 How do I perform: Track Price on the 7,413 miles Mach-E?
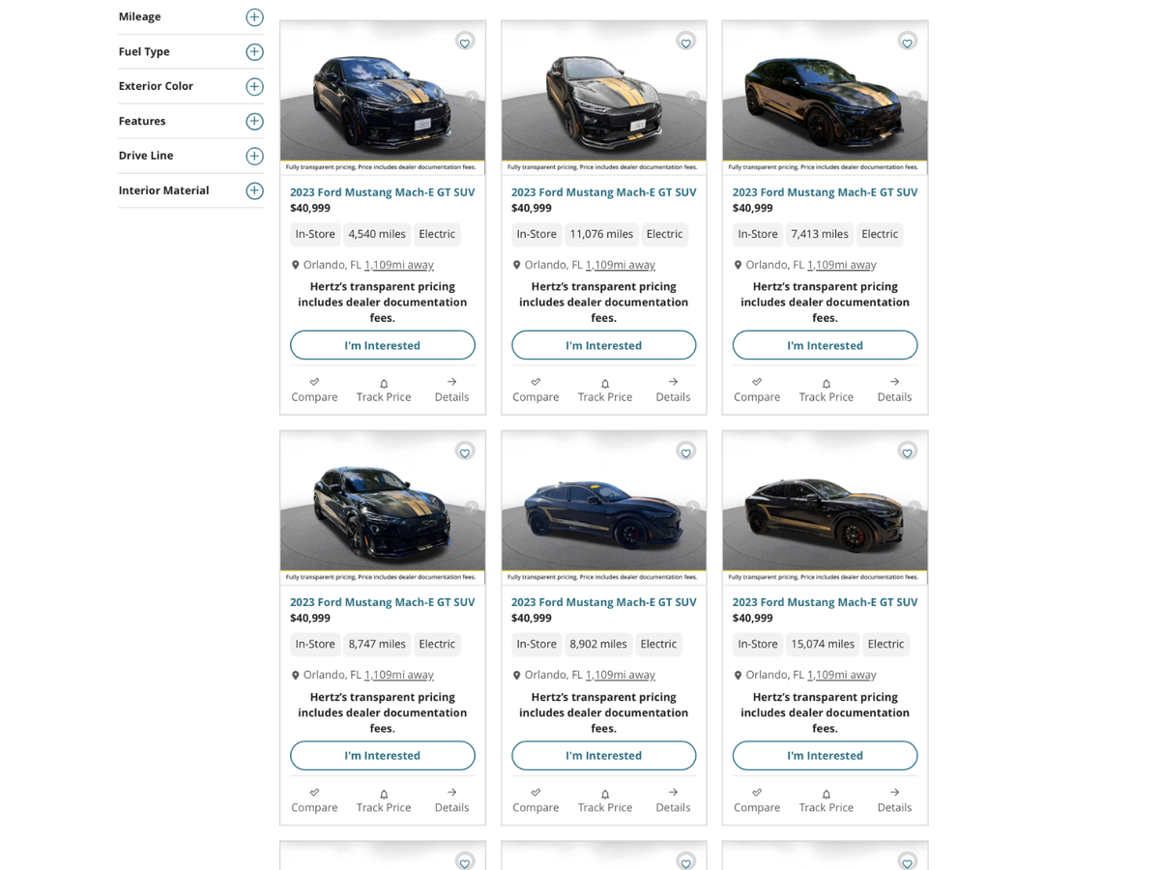coord(826,390)
